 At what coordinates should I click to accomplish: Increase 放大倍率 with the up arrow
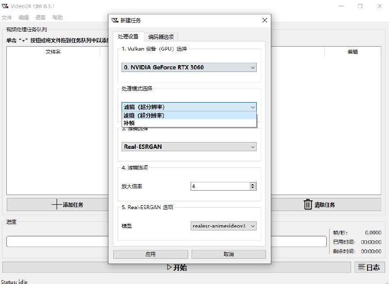(253, 184)
